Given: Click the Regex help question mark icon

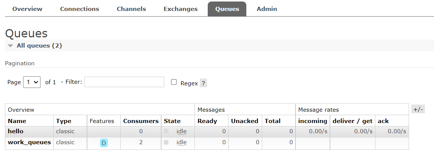Looking at the screenshot, I should 203,83.
